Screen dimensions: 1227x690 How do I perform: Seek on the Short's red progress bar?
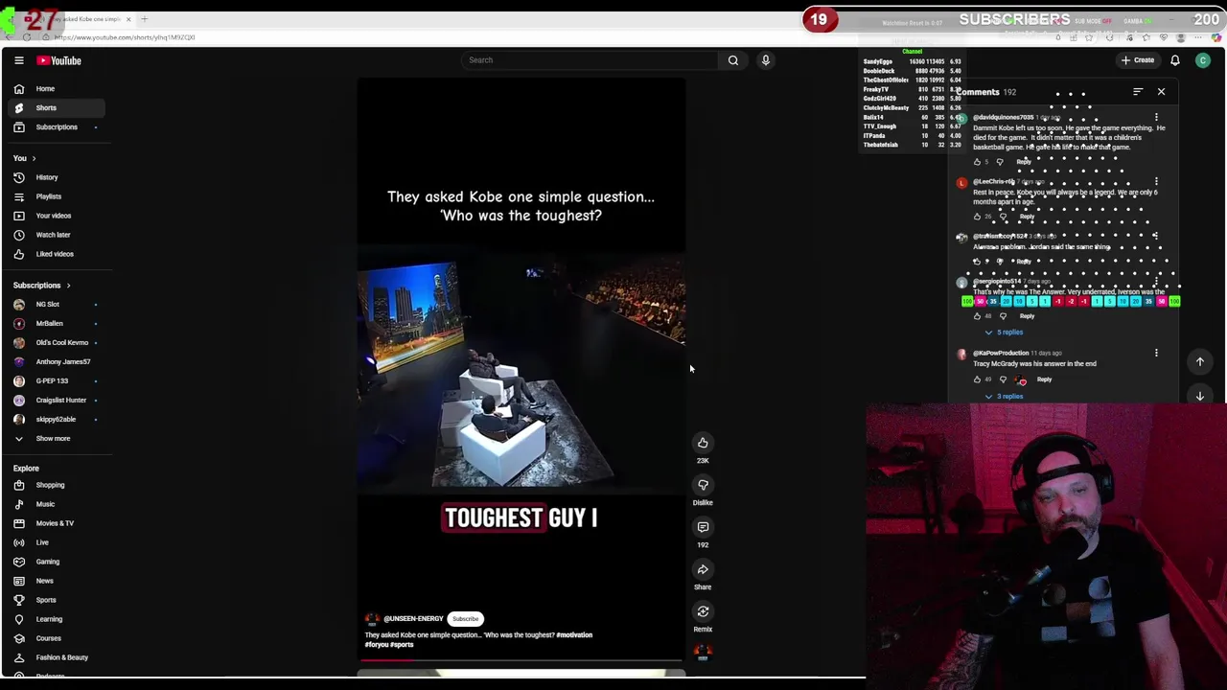tap(521, 660)
